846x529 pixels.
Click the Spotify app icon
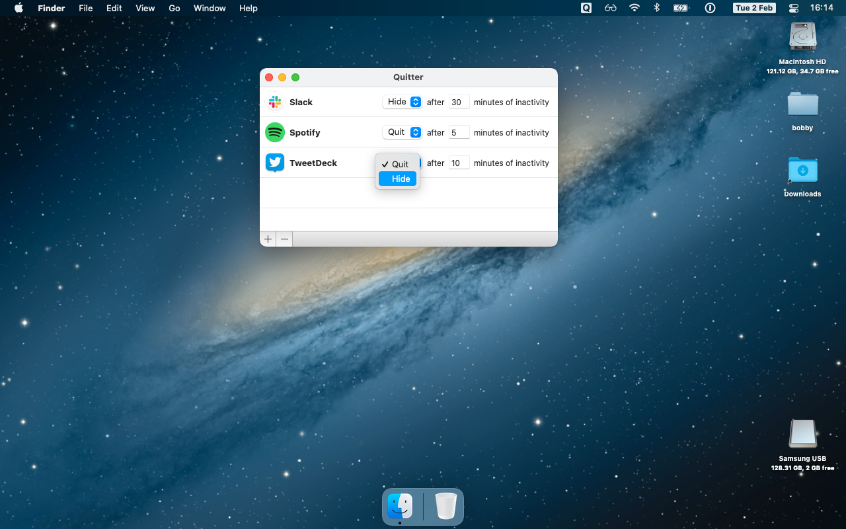[275, 132]
